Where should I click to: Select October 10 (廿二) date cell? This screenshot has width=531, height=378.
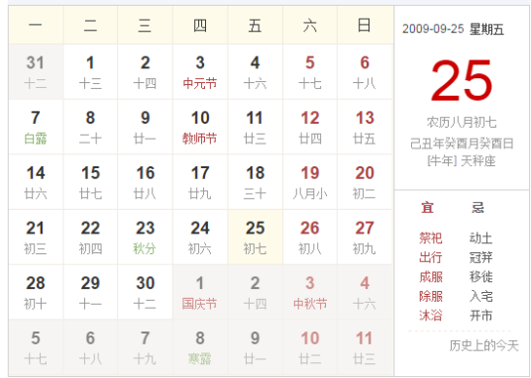pyautogui.click(x=310, y=347)
